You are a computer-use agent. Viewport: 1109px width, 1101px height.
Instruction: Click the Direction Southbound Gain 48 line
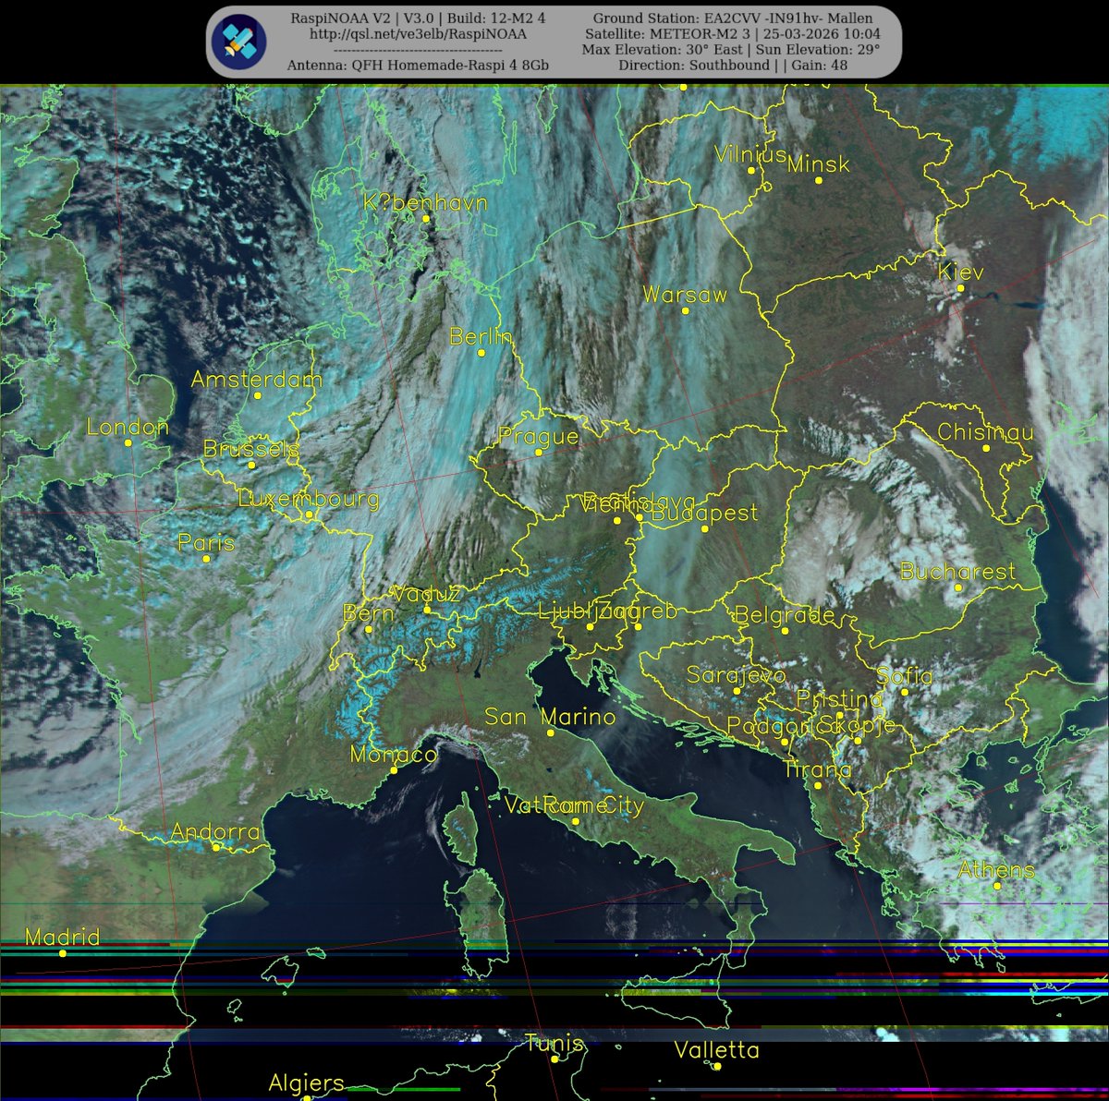(x=733, y=66)
